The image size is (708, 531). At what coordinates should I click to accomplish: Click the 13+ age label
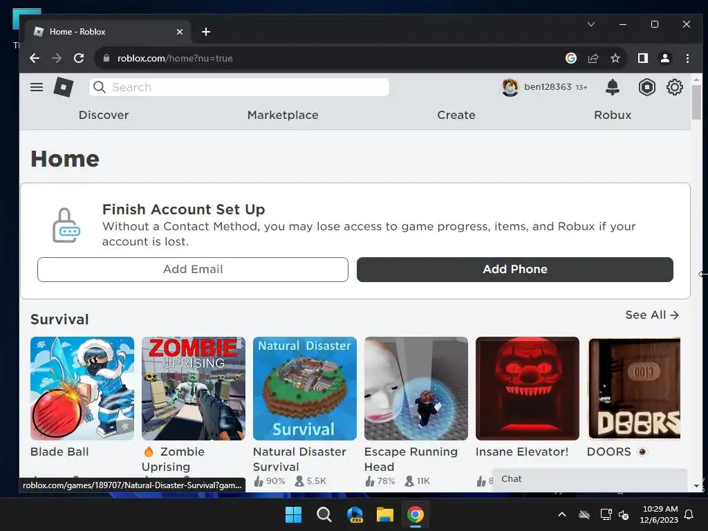[581, 87]
